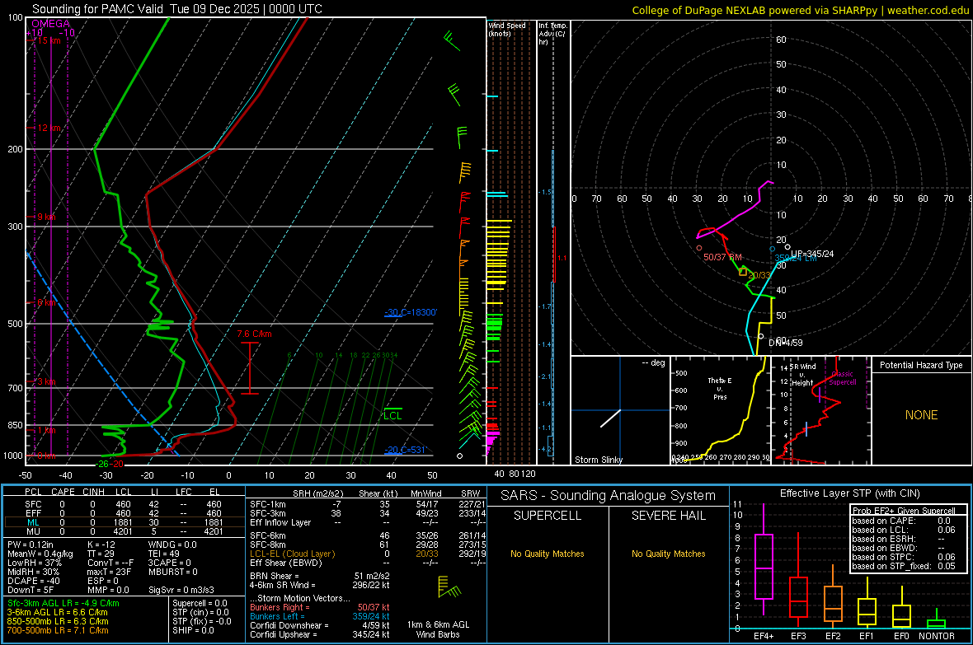Click 'No Quality Matches' under SUPERCELL

[x=548, y=554]
